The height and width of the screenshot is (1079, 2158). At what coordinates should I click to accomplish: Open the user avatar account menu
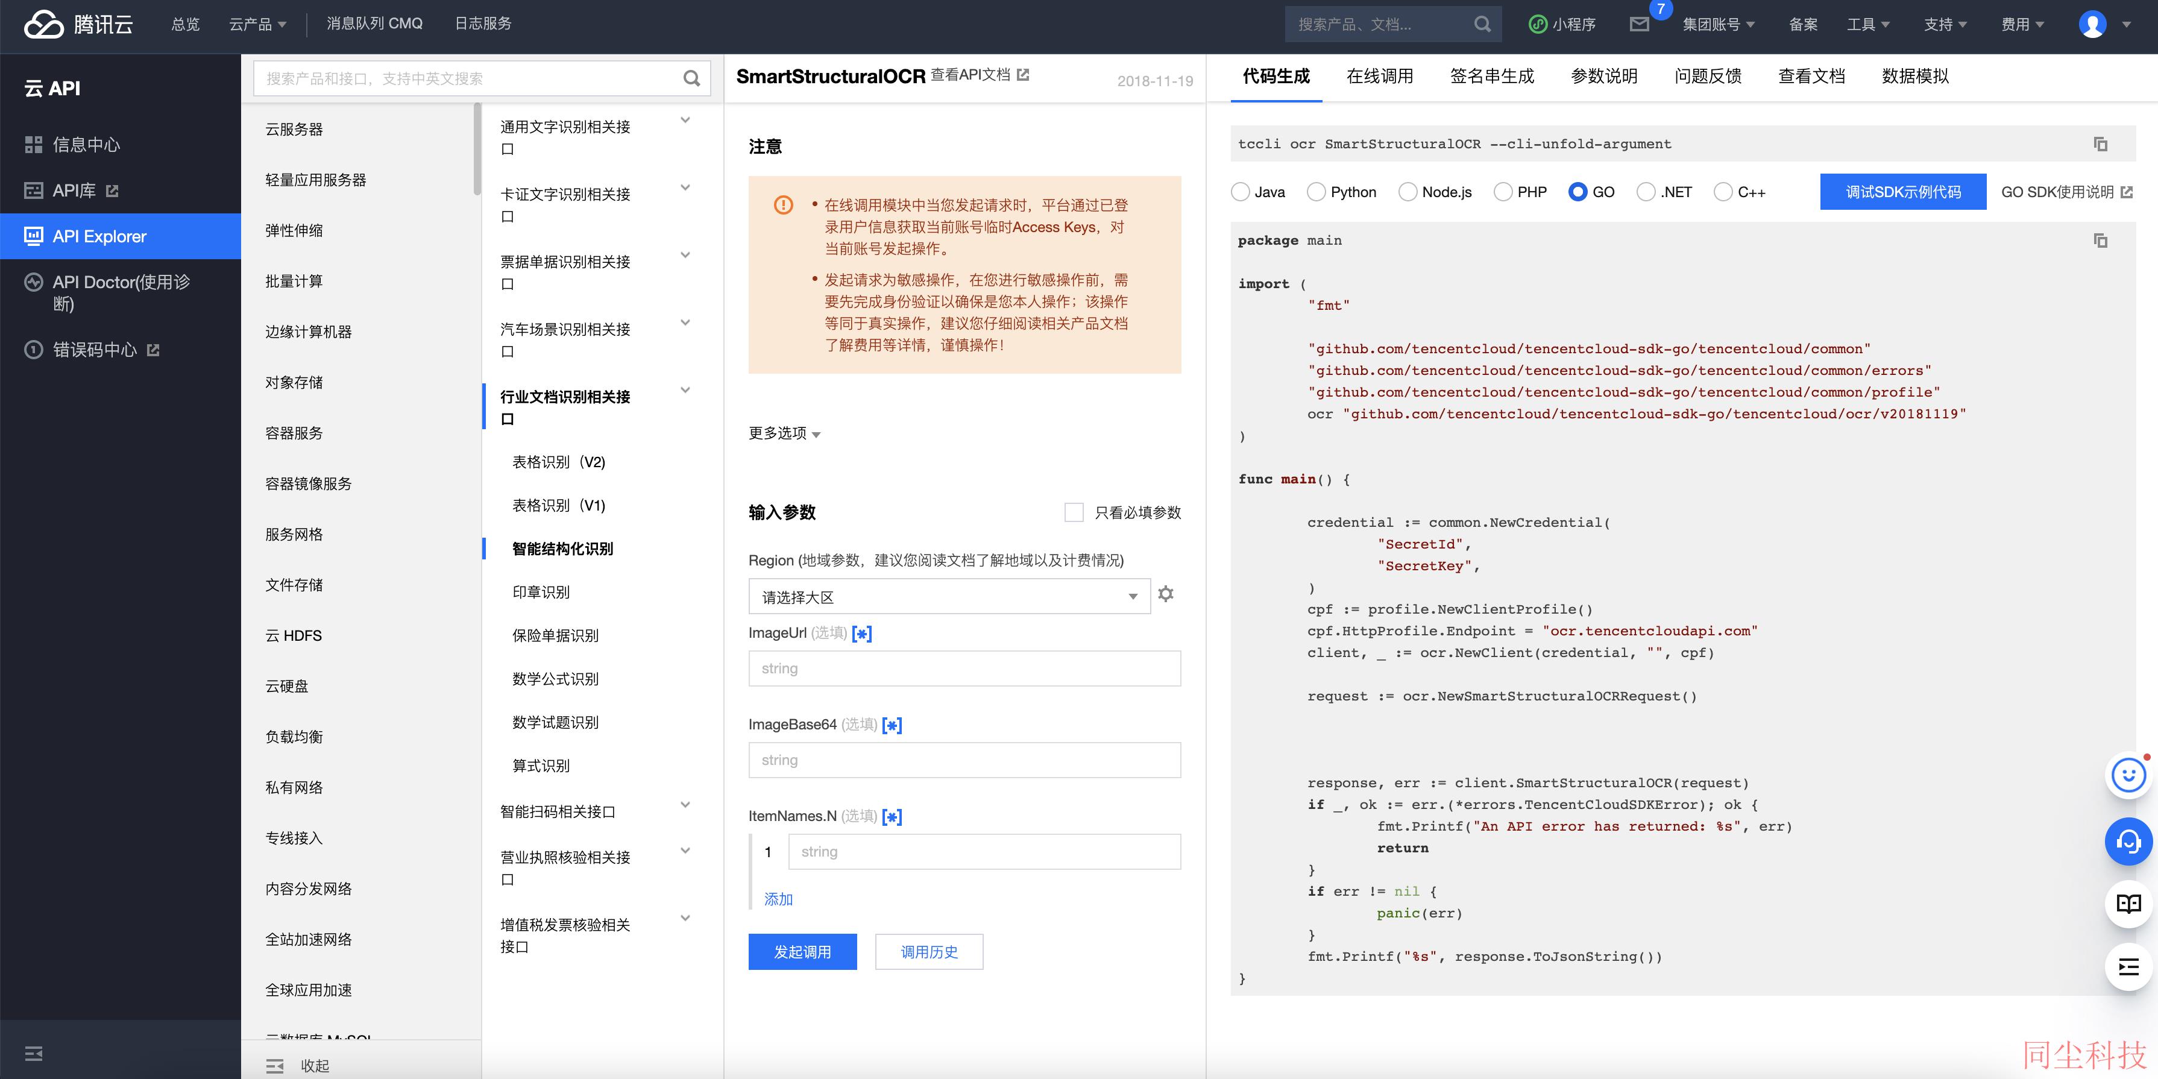2093,24
